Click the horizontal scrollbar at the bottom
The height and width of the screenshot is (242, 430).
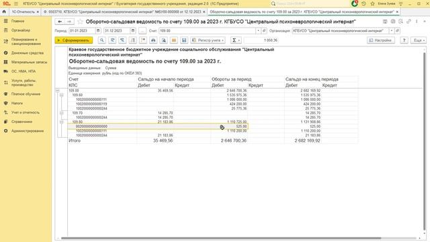coord(220,238)
